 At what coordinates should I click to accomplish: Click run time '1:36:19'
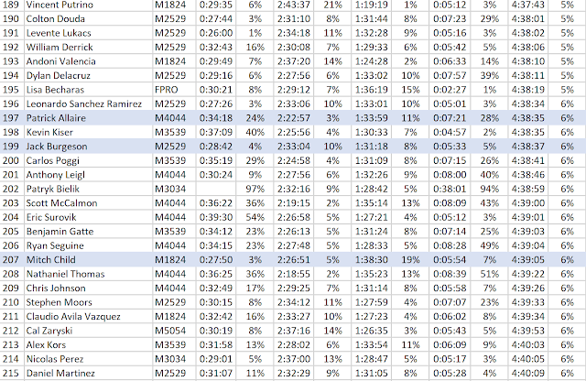click(372, 90)
